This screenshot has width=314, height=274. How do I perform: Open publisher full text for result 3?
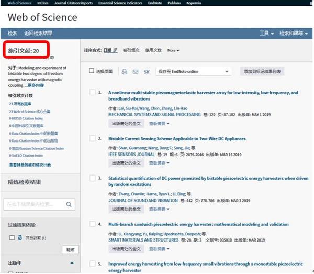tap(126, 209)
